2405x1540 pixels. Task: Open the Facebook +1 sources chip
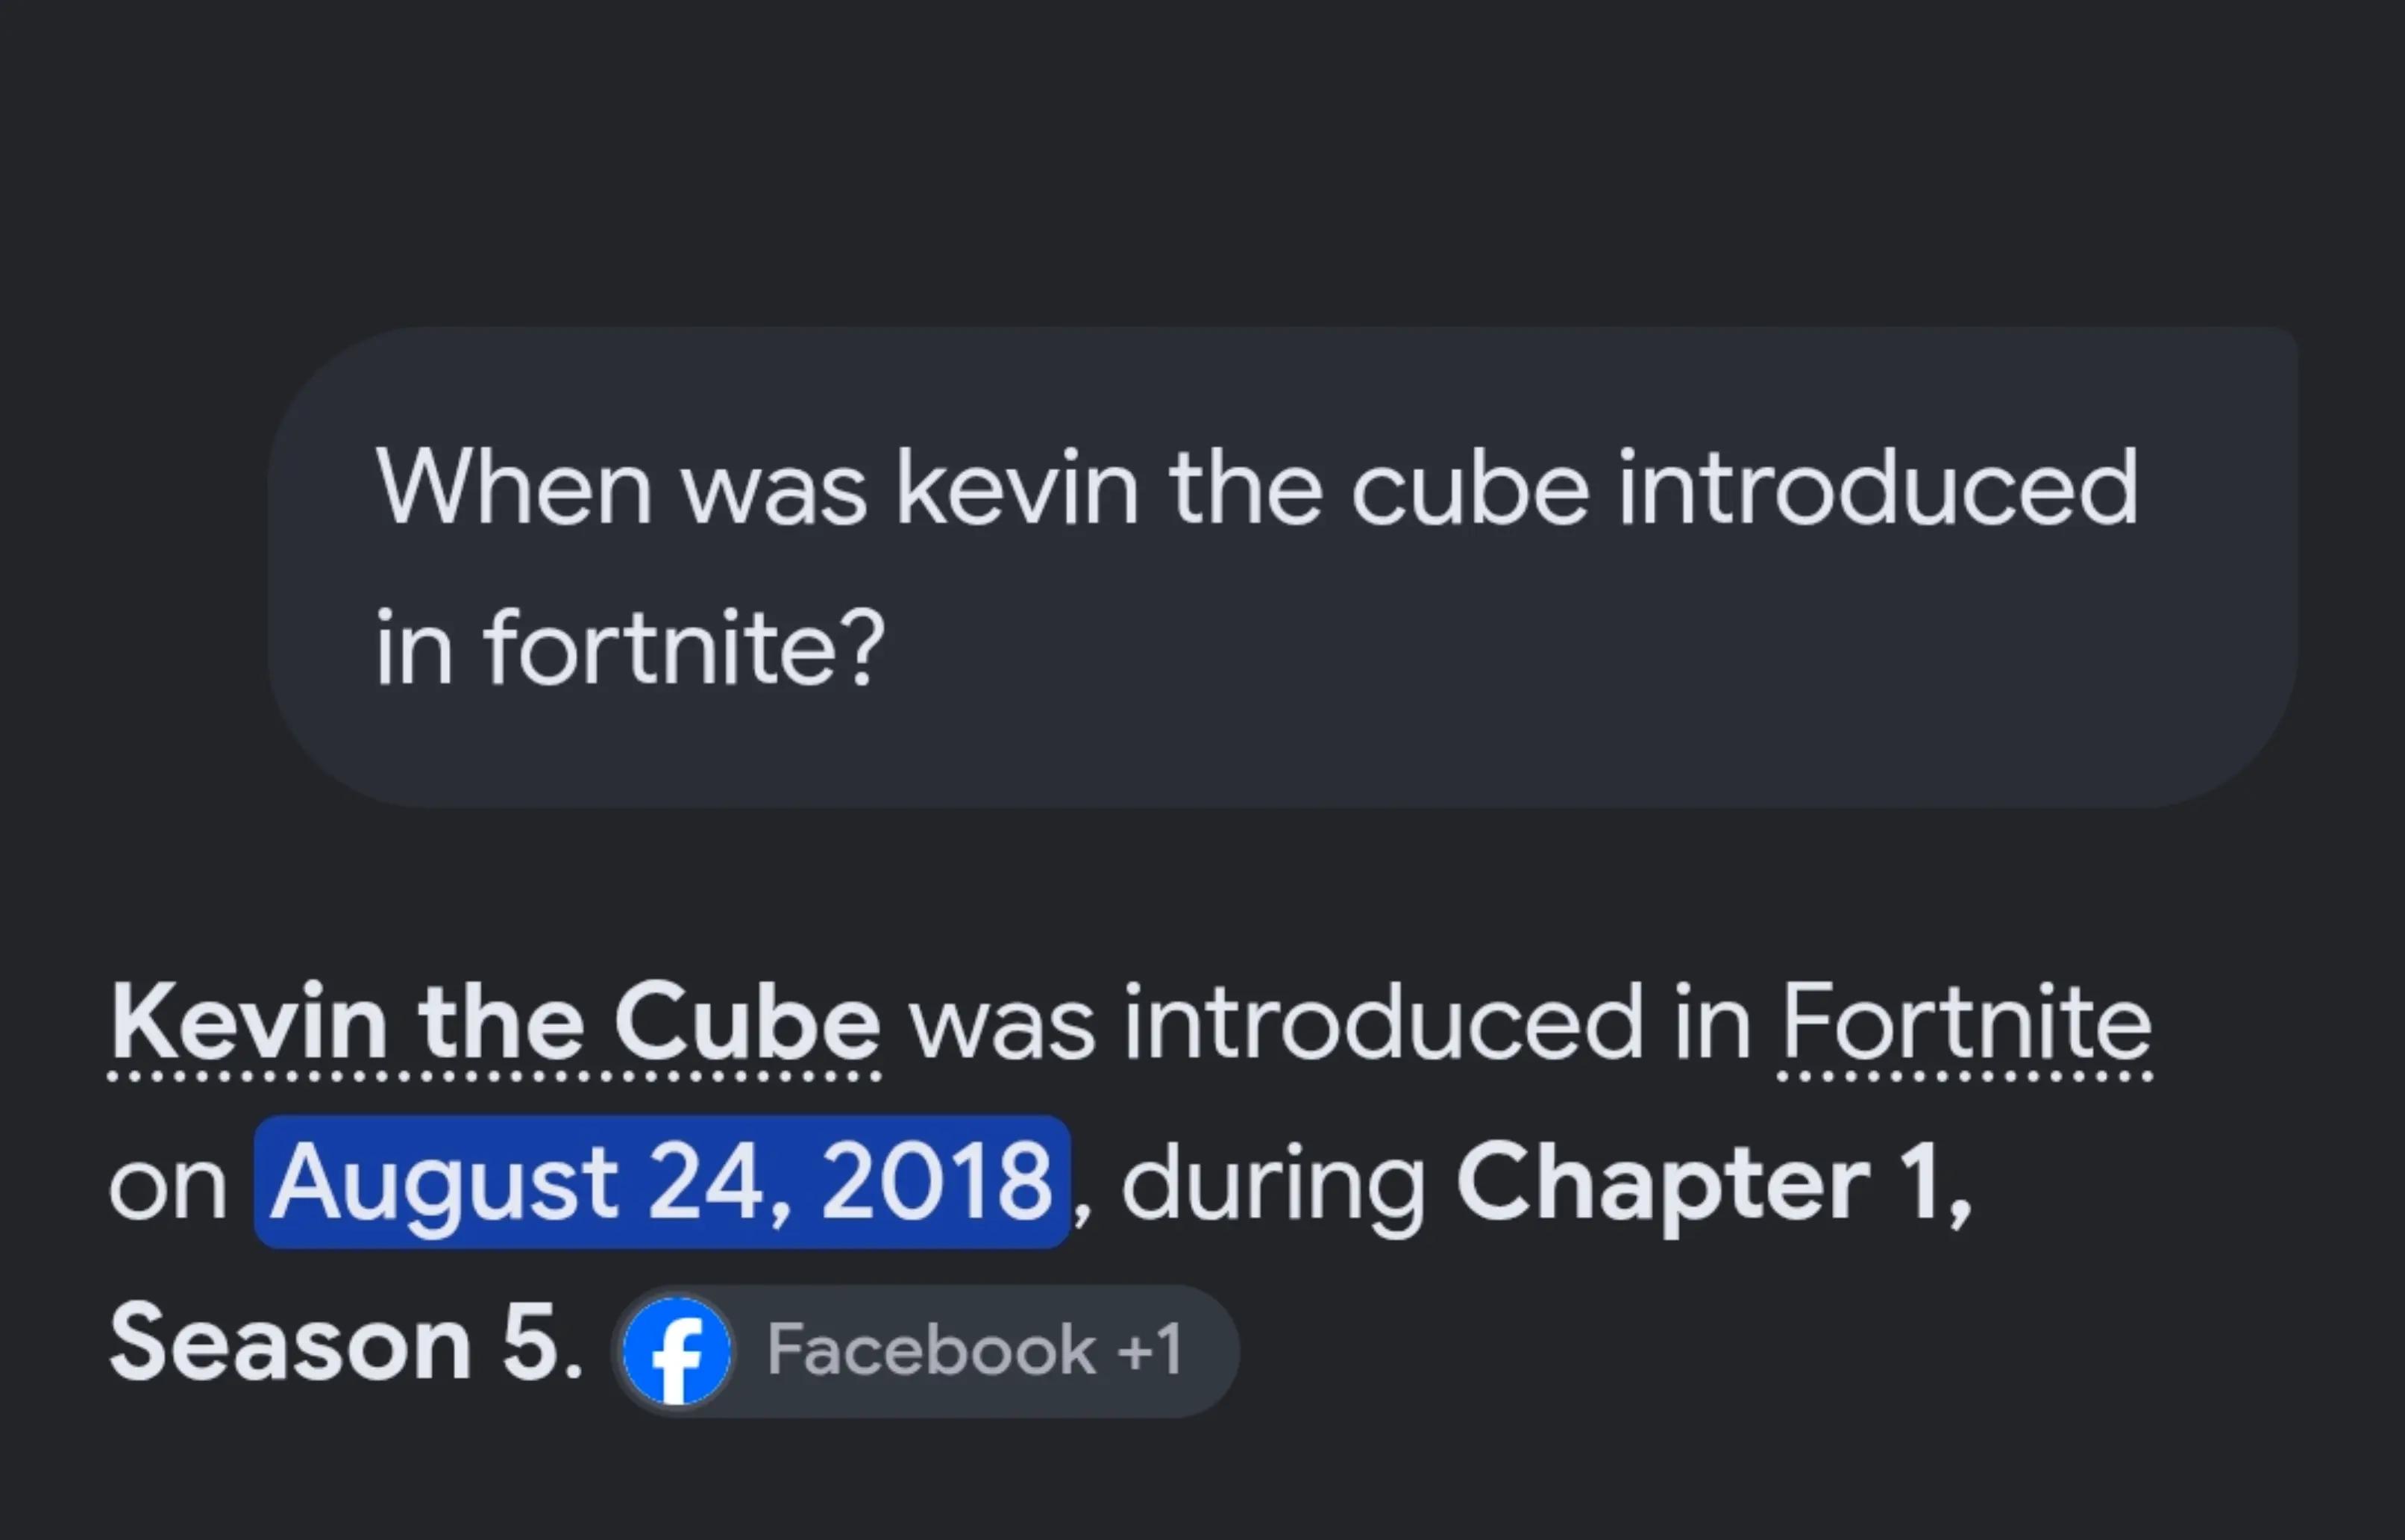926,1351
